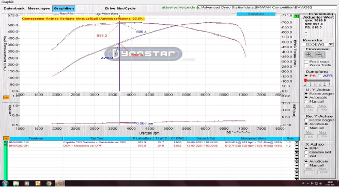Select Geschw.keit for the X-axis
This screenshot has width=339, height=187.
pos(306,152)
